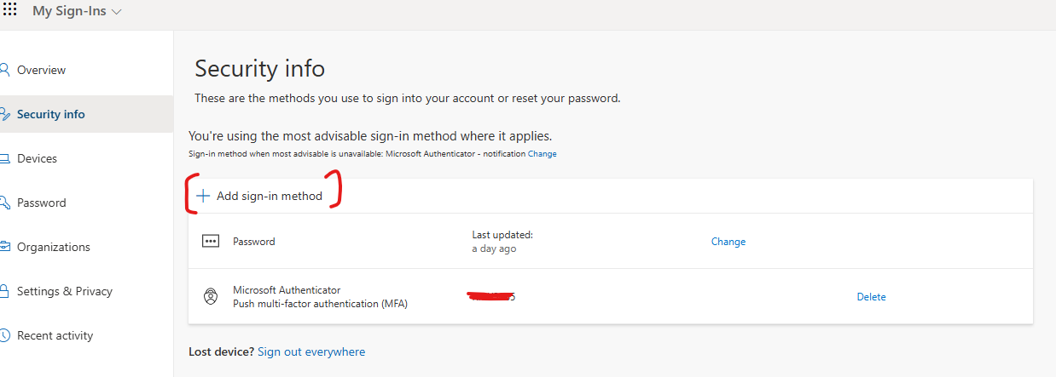This screenshot has width=1056, height=377.
Task: Click Add sign-in method
Action: coord(270,196)
